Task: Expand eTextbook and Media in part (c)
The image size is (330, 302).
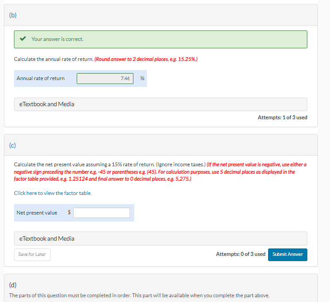Action: (160, 238)
